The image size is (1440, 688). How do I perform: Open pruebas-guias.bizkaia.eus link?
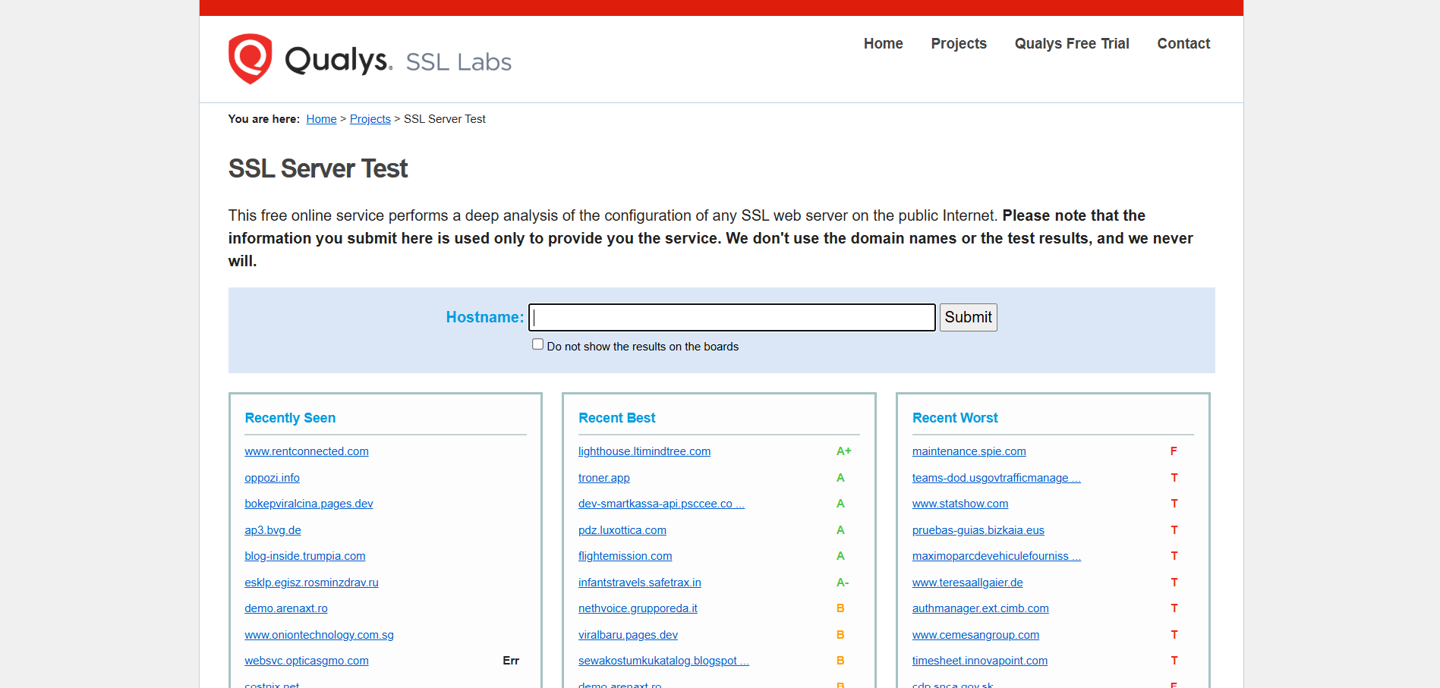[978, 530]
